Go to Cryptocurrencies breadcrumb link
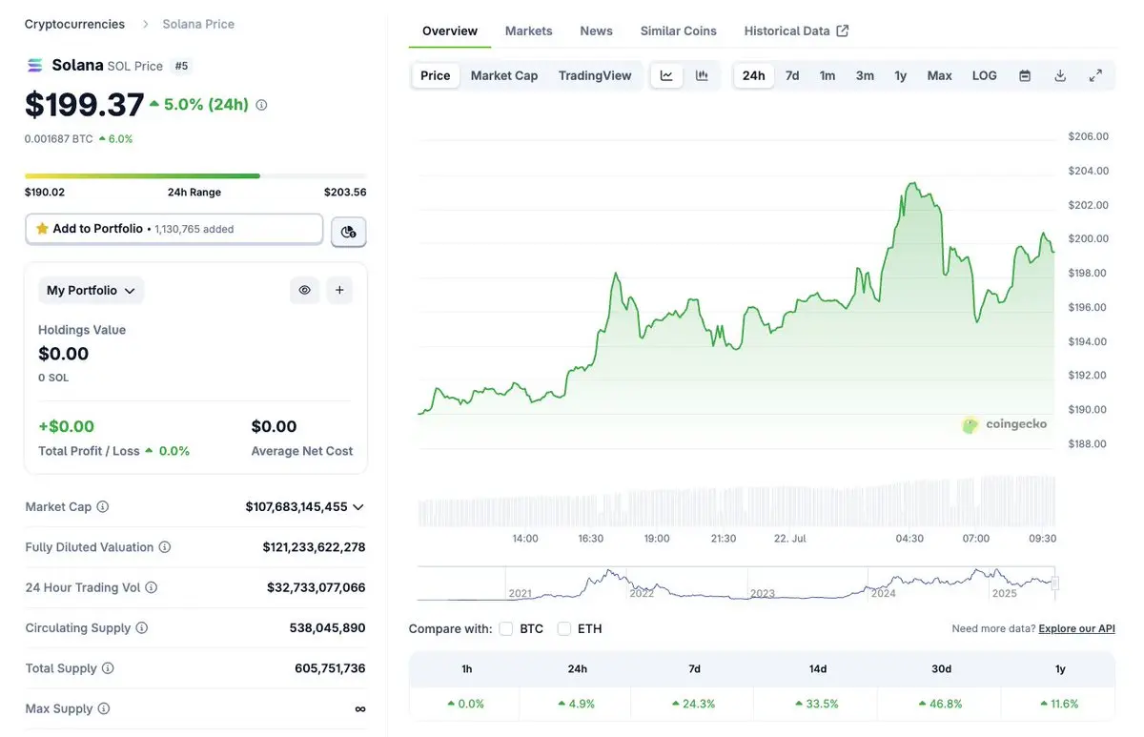 [x=74, y=24]
